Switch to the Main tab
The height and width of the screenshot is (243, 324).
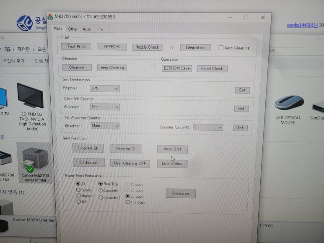(57, 28)
